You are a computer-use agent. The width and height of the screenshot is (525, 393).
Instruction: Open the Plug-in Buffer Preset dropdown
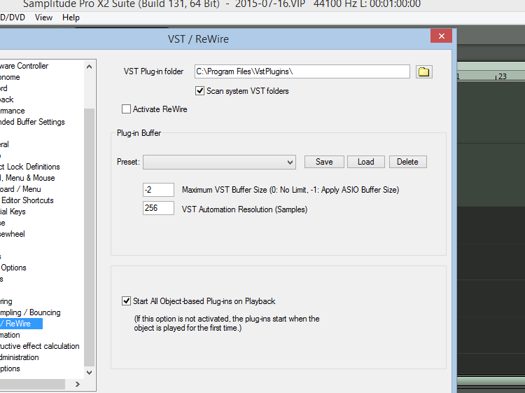click(219, 162)
